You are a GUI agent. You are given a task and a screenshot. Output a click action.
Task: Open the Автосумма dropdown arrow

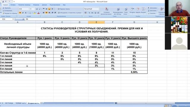pyautogui.click(x=157, y=8)
